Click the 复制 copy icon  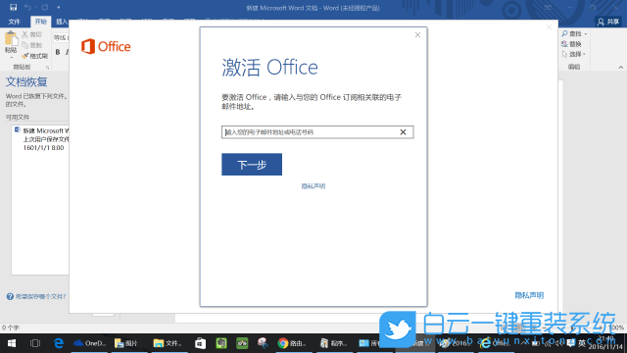(x=25, y=45)
